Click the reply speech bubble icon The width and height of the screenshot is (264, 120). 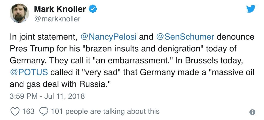click(43, 111)
